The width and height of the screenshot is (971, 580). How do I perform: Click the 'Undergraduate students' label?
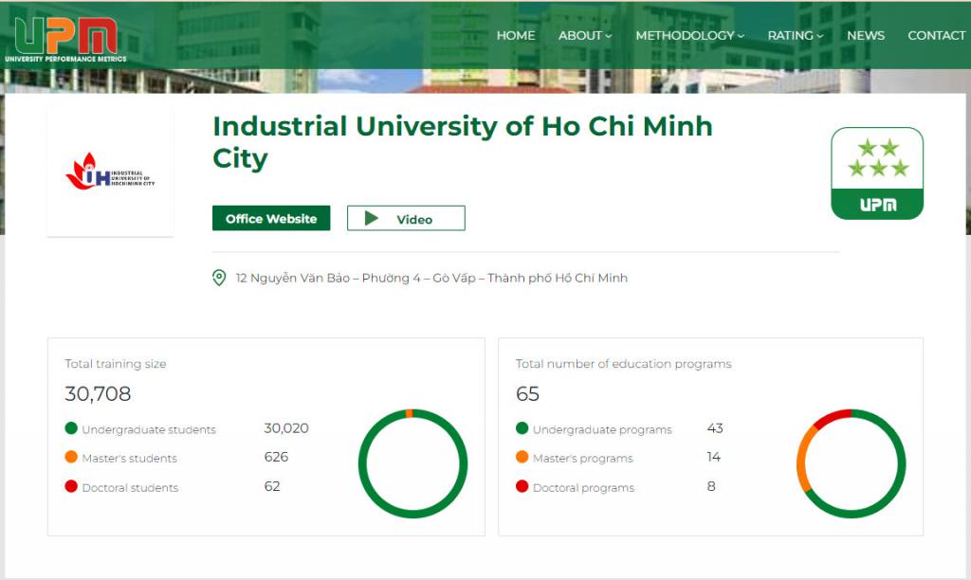pos(149,429)
